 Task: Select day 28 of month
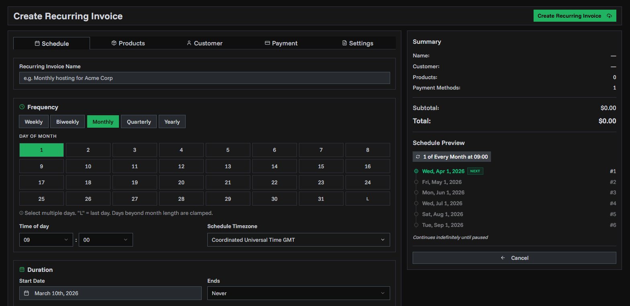coord(181,199)
